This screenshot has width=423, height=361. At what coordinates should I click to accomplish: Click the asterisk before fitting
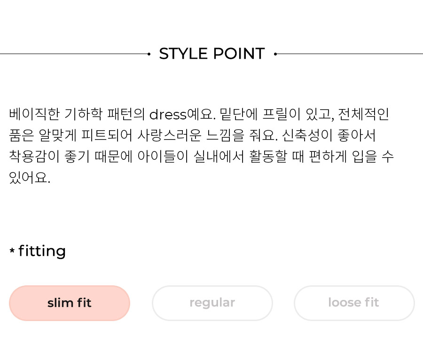(x=12, y=251)
